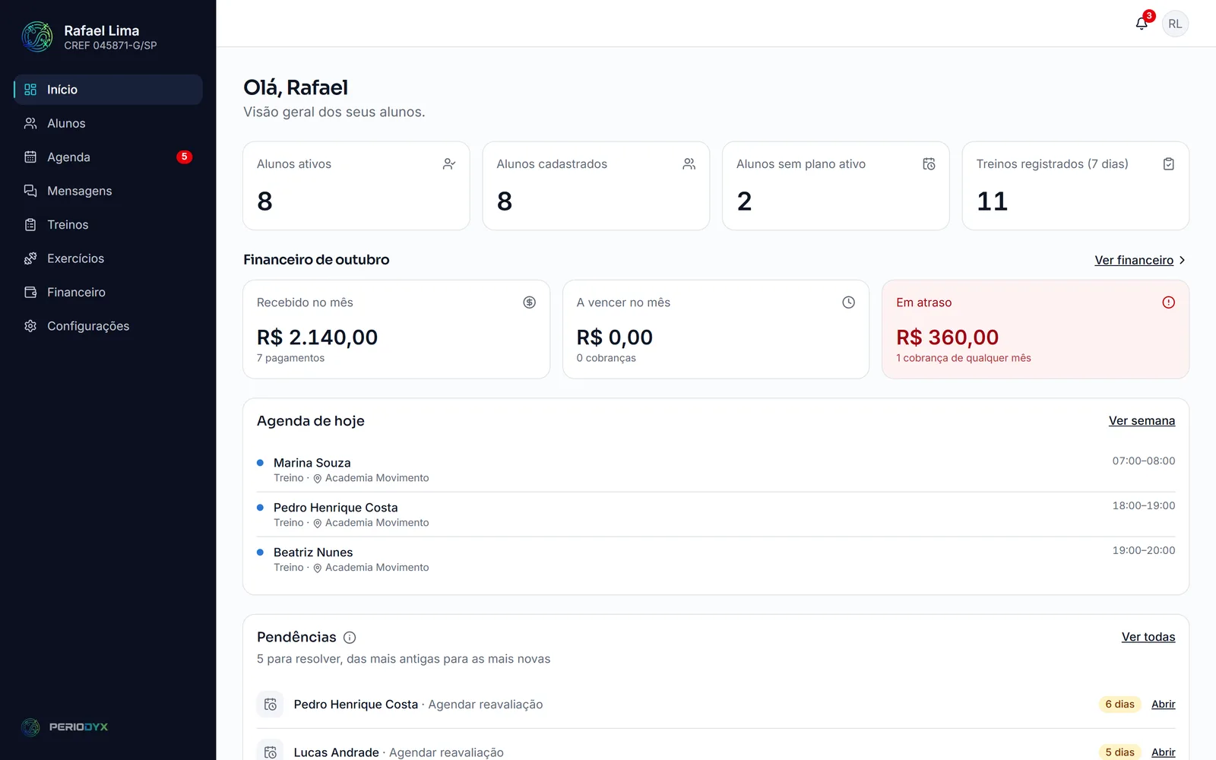The image size is (1216, 760).
Task: Open the Ver financeiro link
Action: (x=1134, y=260)
